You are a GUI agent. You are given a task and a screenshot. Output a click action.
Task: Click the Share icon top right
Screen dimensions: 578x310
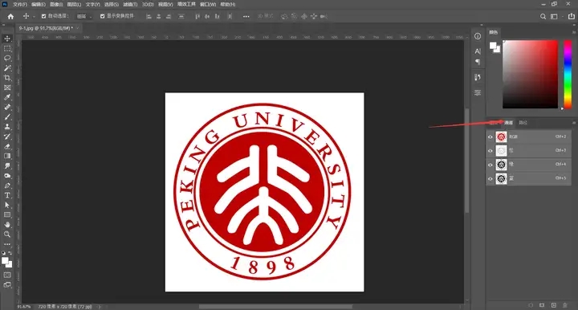tap(572, 16)
